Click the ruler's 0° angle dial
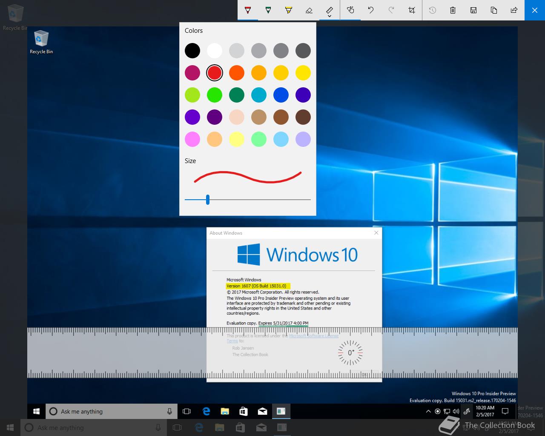The width and height of the screenshot is (545, 436). point(350,353)
